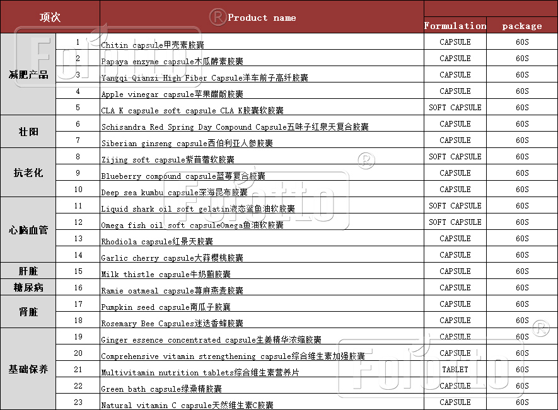Select the "Product name" column header
The height and width of the screenshot is (410, 558).
pos(262,18)
